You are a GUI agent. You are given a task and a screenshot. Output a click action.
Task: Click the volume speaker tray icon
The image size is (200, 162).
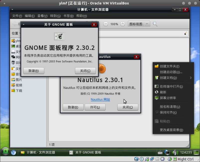(x=175, y=153)
